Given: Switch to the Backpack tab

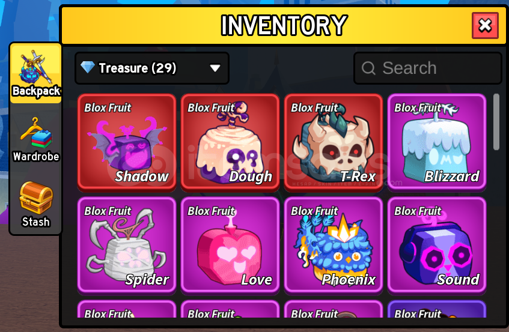Looking at the screenshot, I should coord(36,74).
